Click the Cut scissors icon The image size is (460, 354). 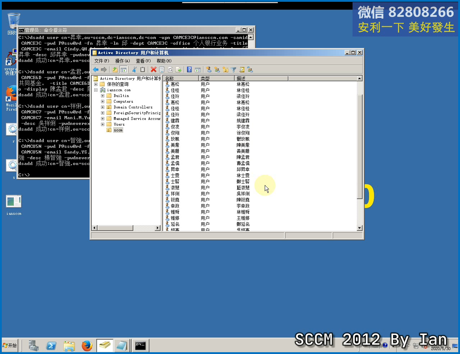click(134, 70)
